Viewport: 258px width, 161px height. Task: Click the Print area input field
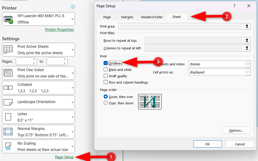[x=180, y=27]
